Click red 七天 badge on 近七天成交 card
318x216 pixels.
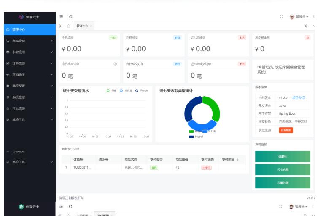point(242,37)
